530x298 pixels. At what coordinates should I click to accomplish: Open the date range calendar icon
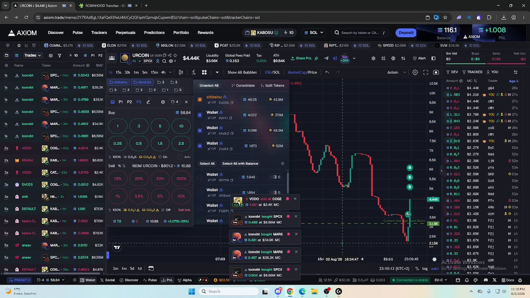point(151,268)
